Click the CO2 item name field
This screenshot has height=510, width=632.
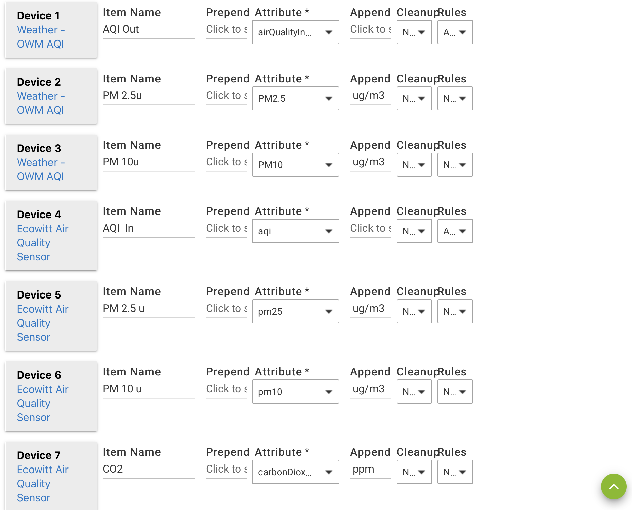tap(148, 469)
